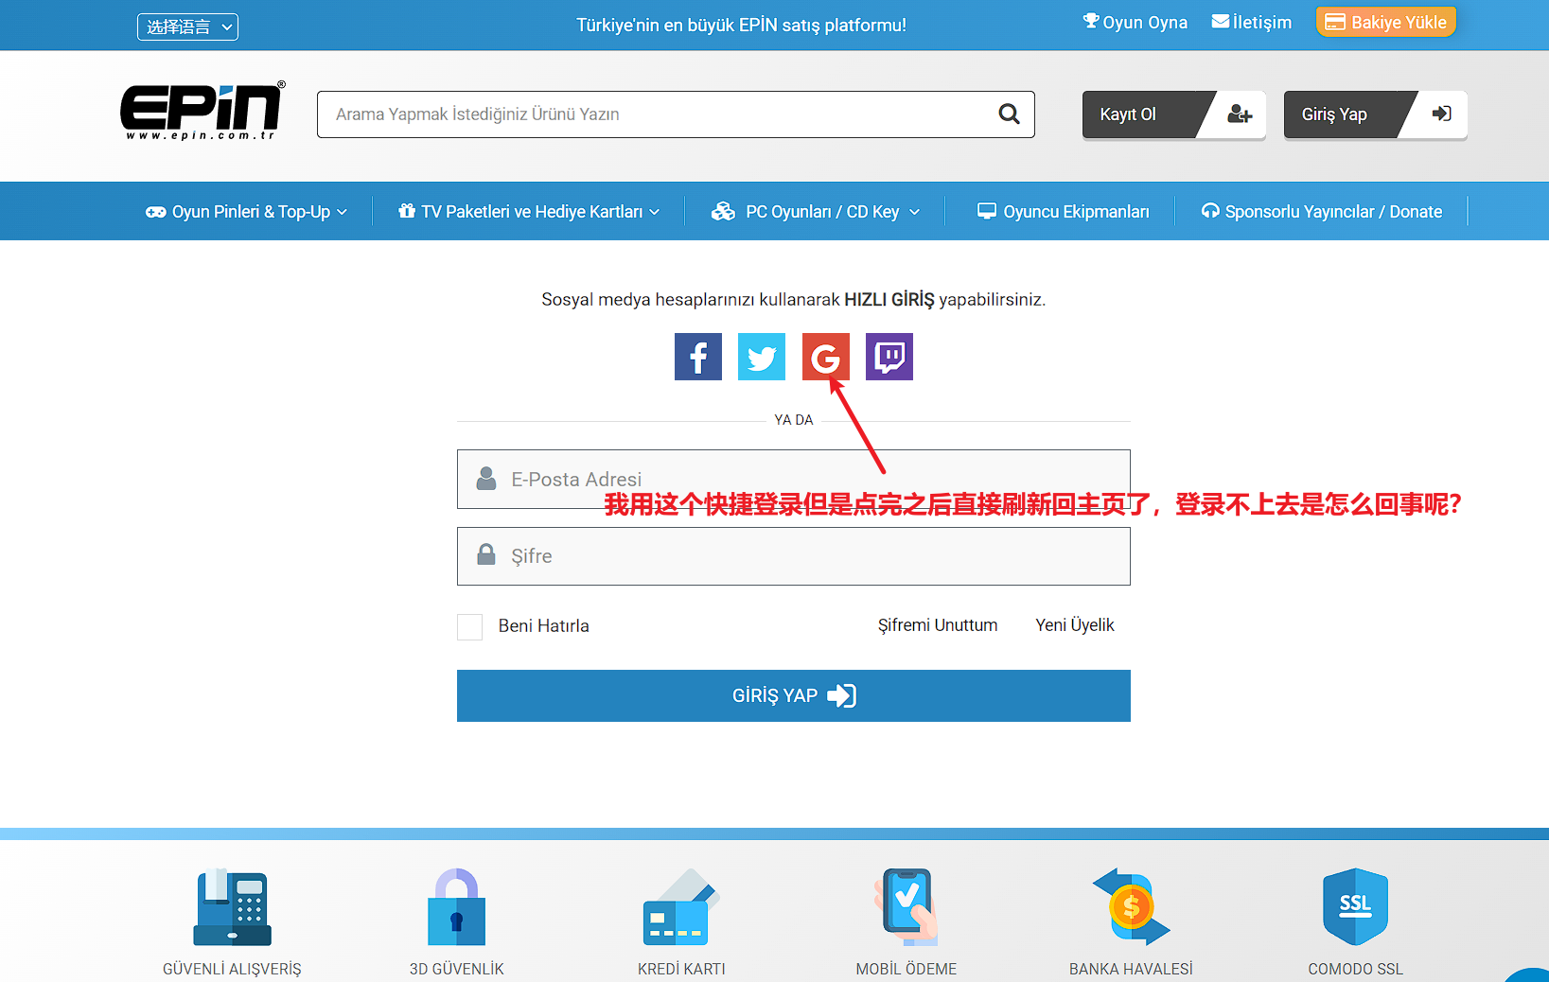Expand PC Oyunları / CD Key menu

point(816,212)
